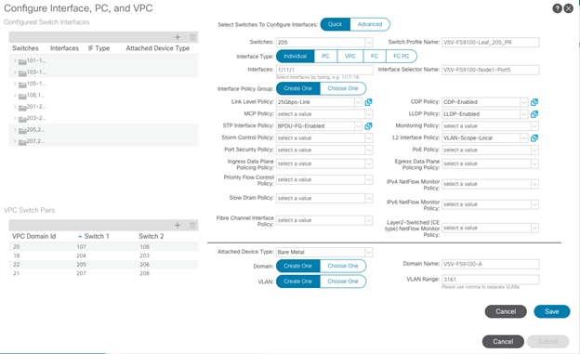The width and height of the screenshot is (580, 354).
Task: Add a VPC switch pair with plus icon
Action: point(178,225)
